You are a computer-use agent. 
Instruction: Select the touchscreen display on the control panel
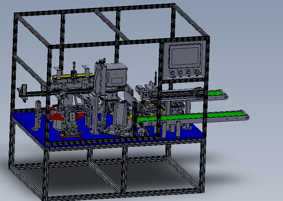tap(185, 56)
